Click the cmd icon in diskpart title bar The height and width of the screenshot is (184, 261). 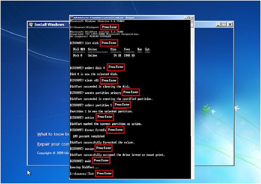[72, 18]
